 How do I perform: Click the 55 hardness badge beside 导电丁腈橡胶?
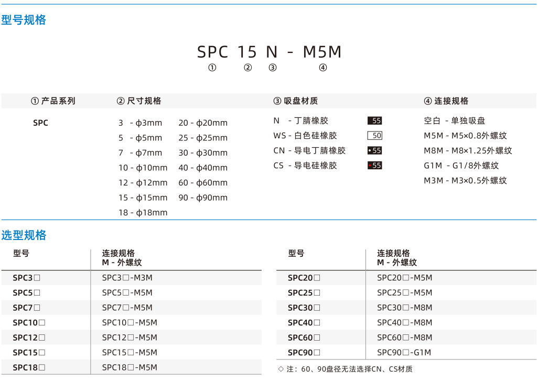point(375,150)
